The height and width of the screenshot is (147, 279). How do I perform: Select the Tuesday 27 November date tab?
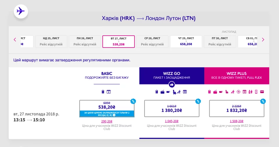tap(119, 41)
